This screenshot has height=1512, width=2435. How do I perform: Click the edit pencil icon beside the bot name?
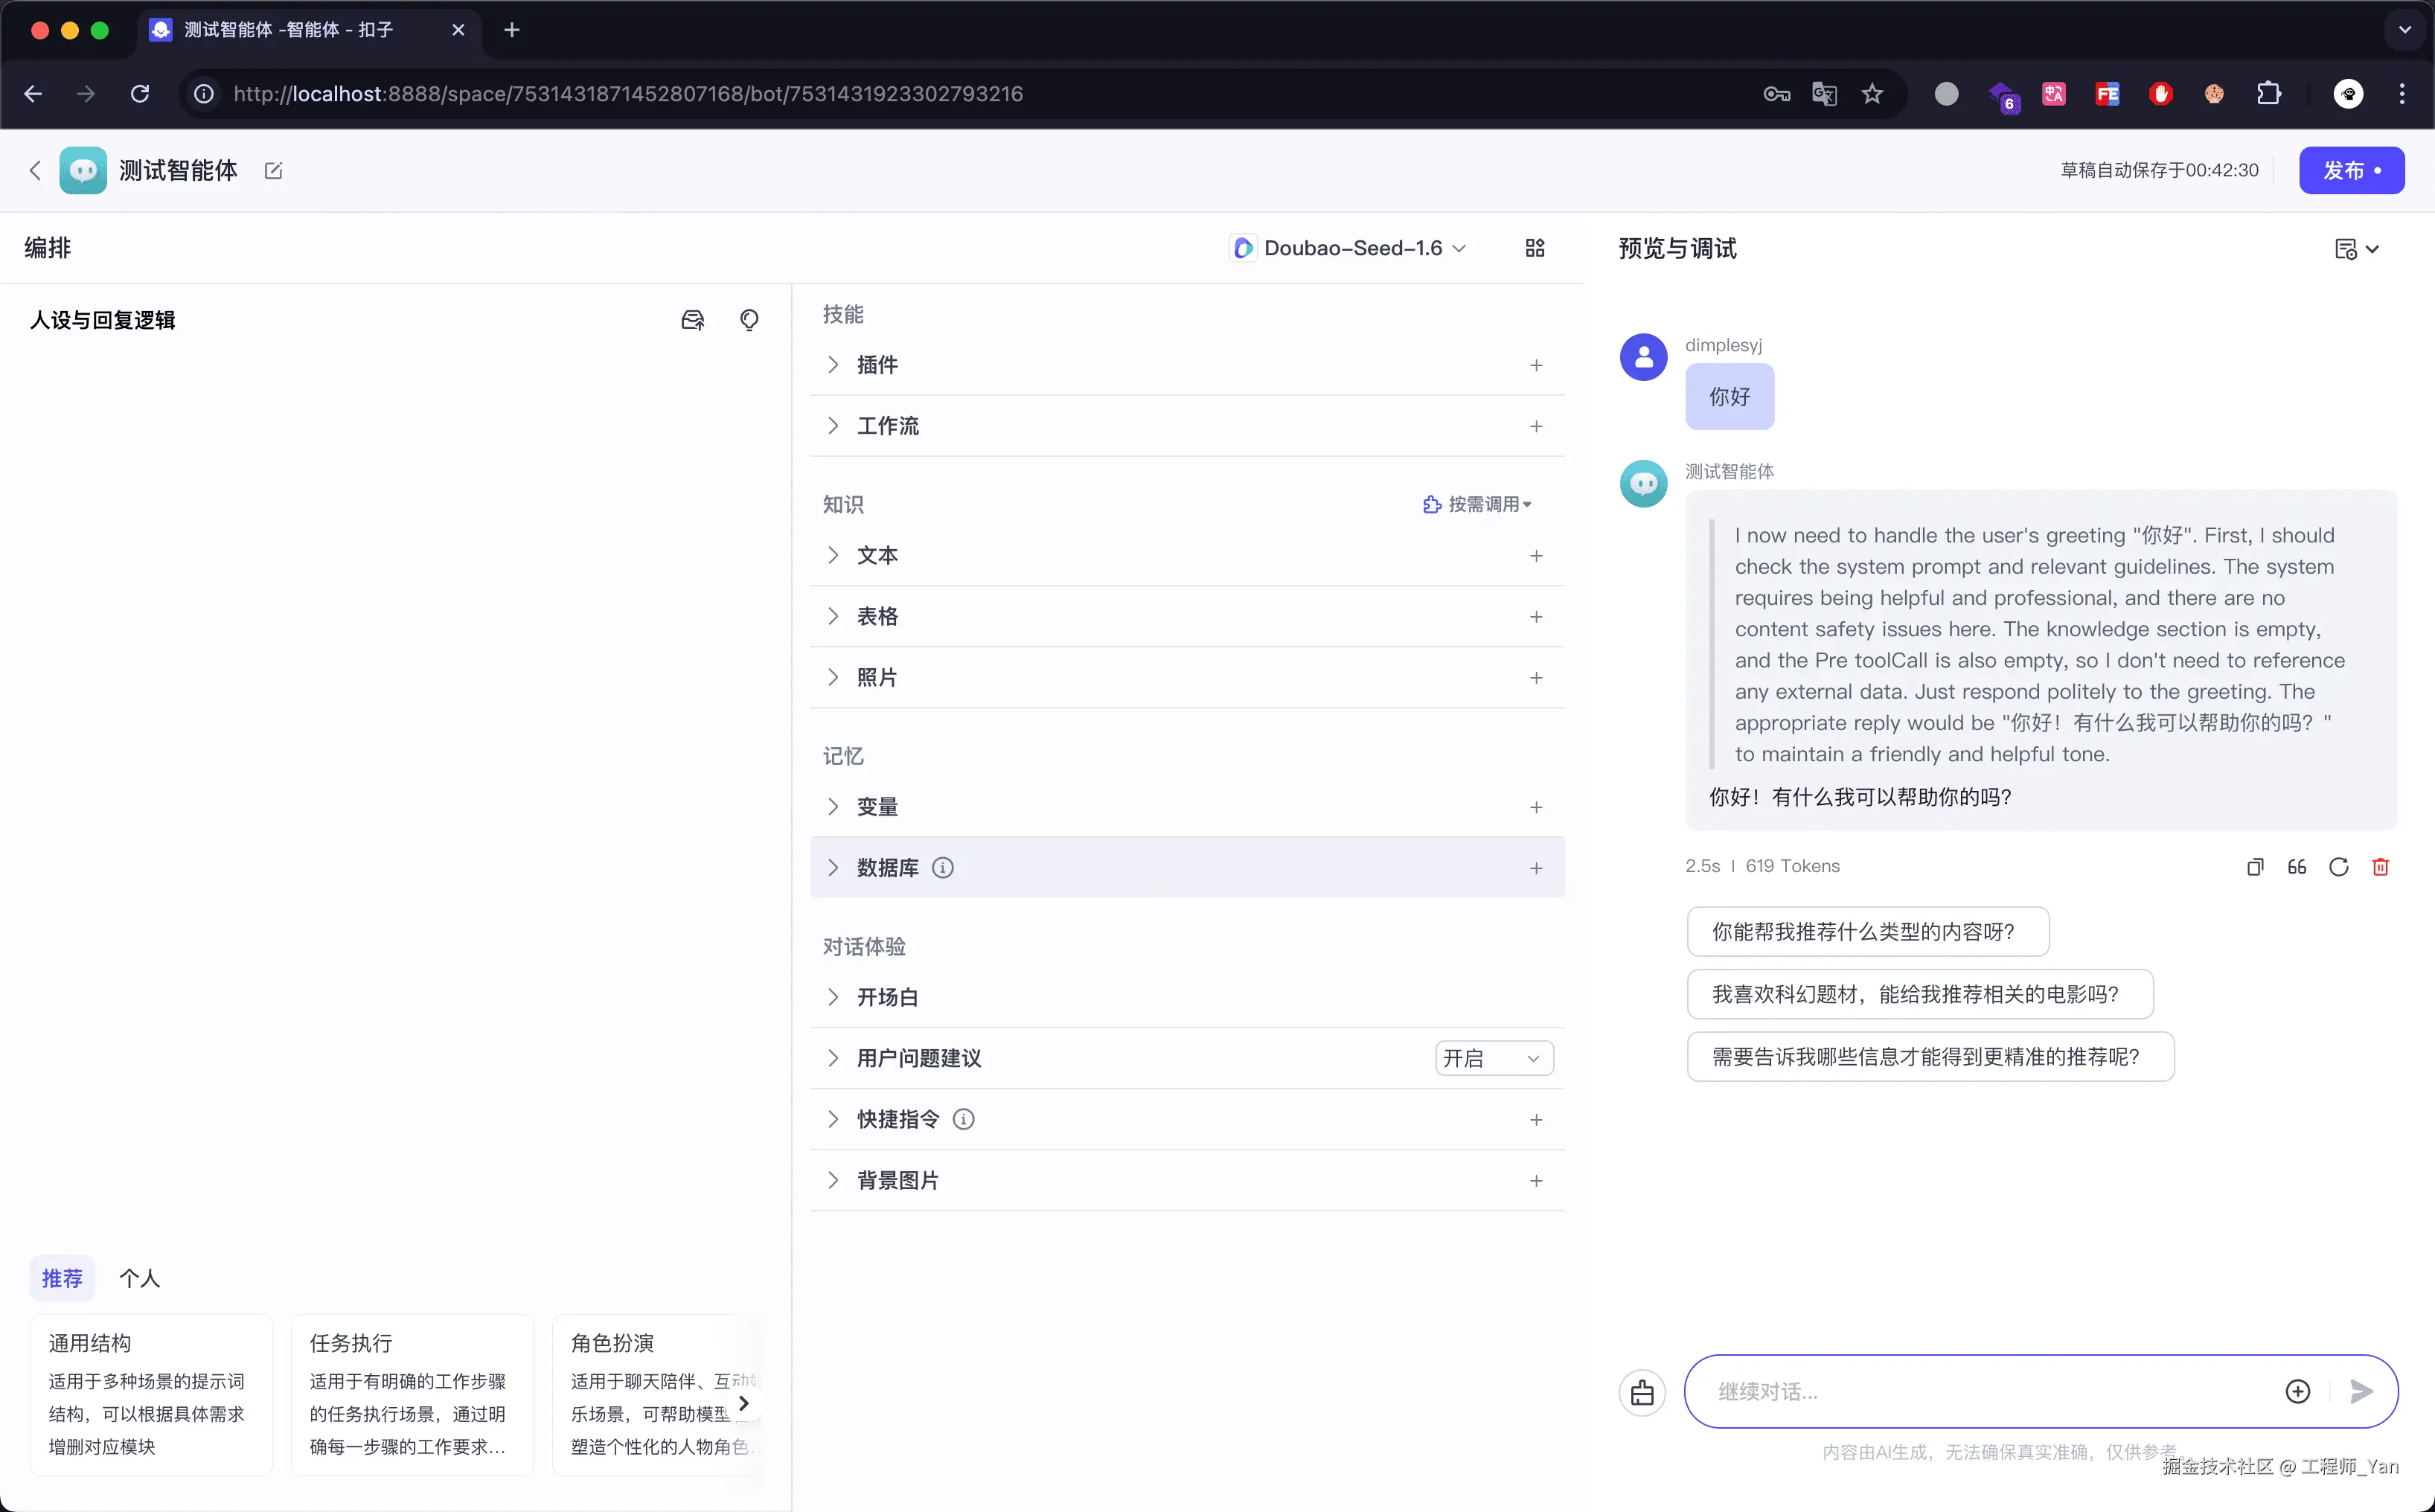click(x=273, y=171)
